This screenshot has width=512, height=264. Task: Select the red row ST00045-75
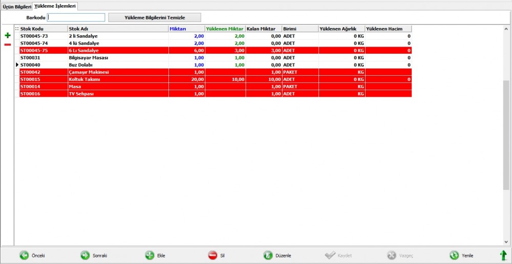point(216,50)
